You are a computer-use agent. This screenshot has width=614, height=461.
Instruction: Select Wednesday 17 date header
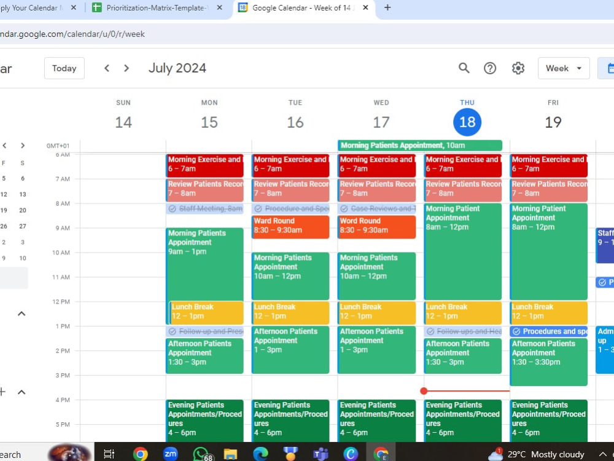[x=381, y=122]
